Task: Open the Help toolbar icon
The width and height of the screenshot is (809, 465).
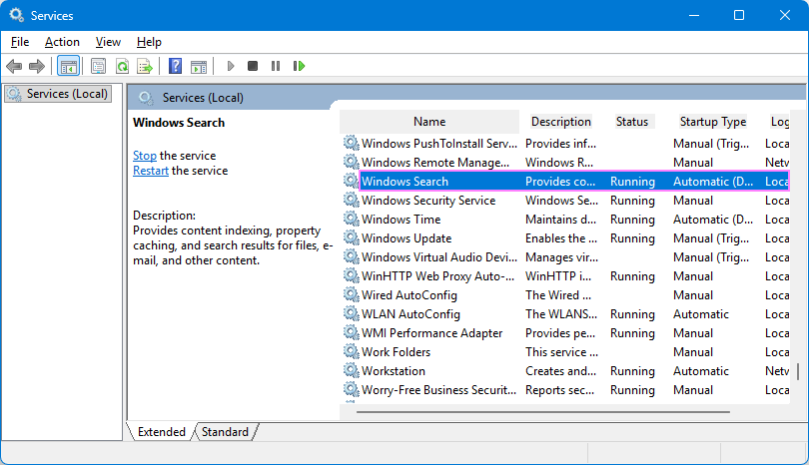Action: pyautogui.click(x=176, y=66)
